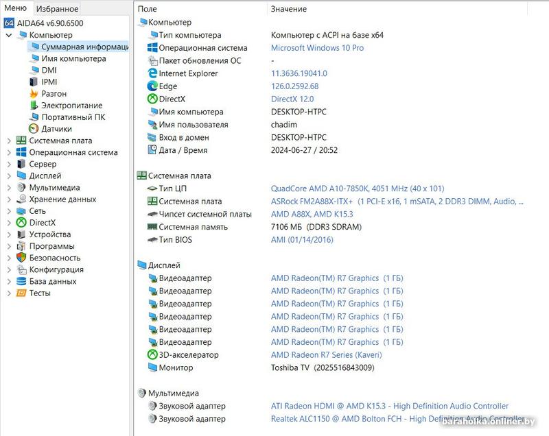Click the IPMI server icon

click(34, 82)
